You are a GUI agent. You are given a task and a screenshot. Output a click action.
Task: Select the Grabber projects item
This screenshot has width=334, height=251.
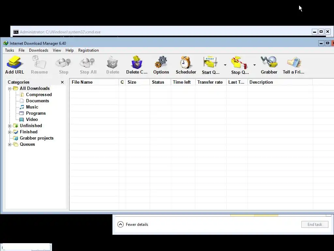pos(37,138)
